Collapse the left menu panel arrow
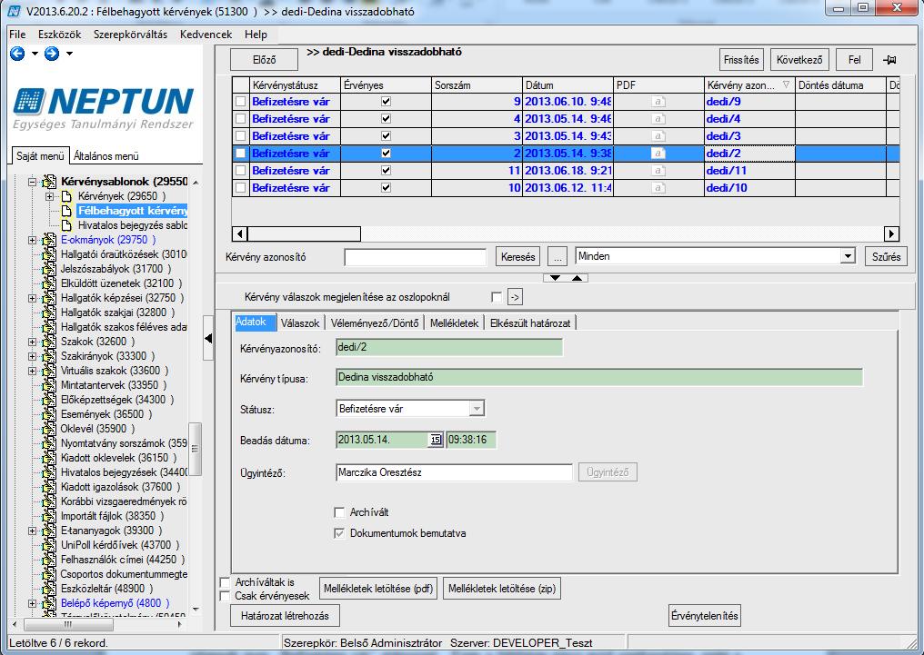Viewport: 924px width, 655px height. (x=208, y=338)
